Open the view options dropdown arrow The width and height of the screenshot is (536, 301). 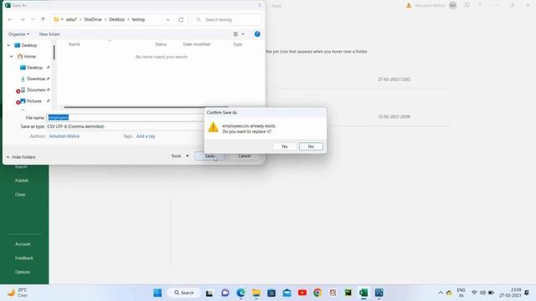(x=243, y=34)
